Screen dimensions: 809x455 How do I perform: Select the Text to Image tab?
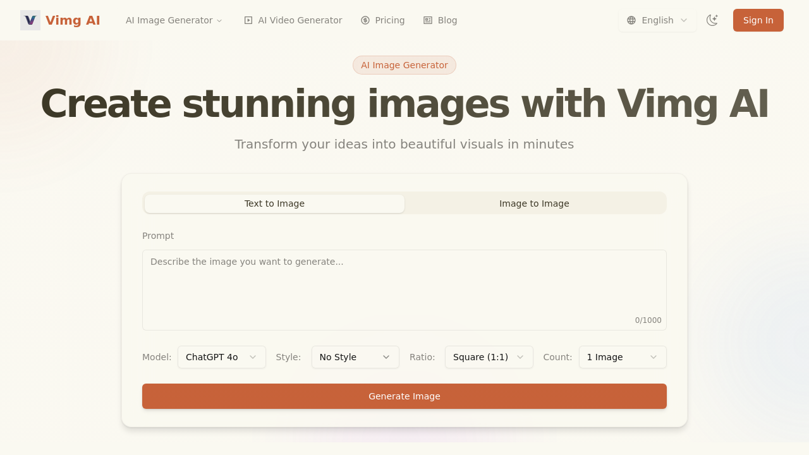[x=274, y=203]
